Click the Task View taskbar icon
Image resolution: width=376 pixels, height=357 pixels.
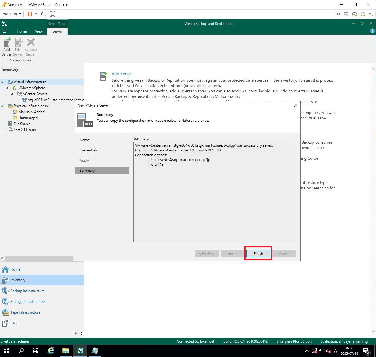pos(36,351)
